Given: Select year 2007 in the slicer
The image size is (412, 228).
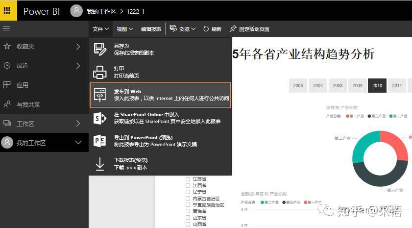Looking at the screenshot, I should point(317,85).
